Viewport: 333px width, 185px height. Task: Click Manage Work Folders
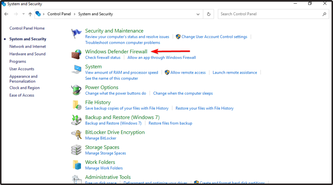coord(104,168)
